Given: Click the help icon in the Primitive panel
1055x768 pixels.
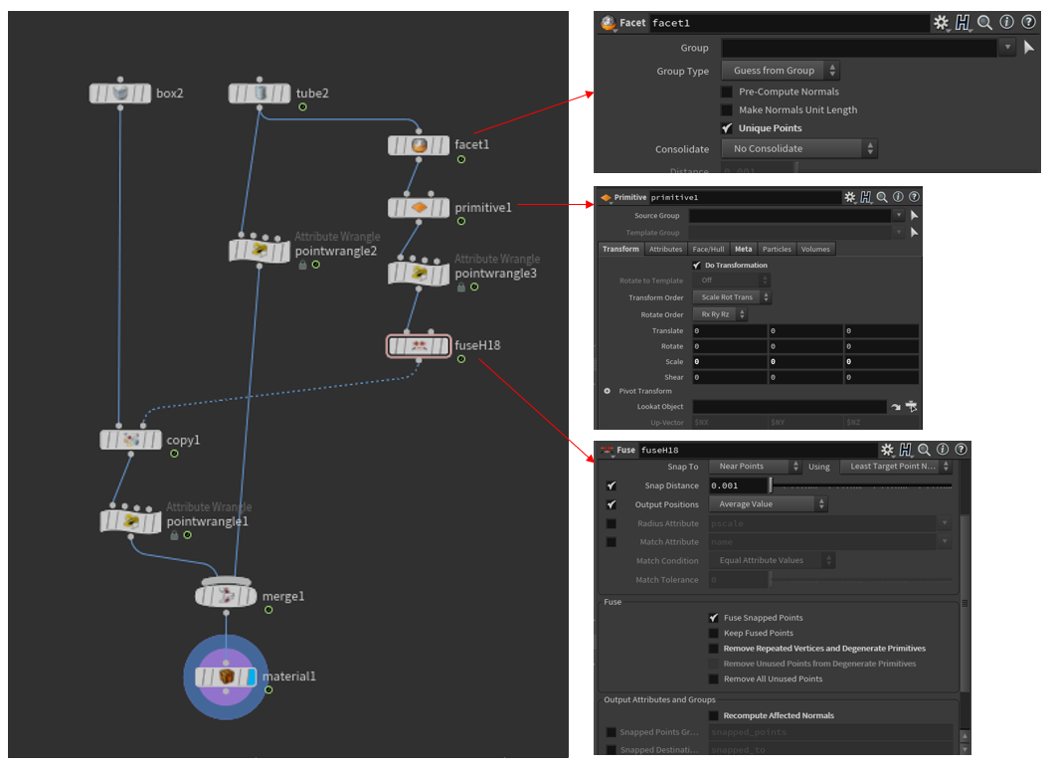Looking at the screenshot, I should pyautogui.click(x=914, y=197).
